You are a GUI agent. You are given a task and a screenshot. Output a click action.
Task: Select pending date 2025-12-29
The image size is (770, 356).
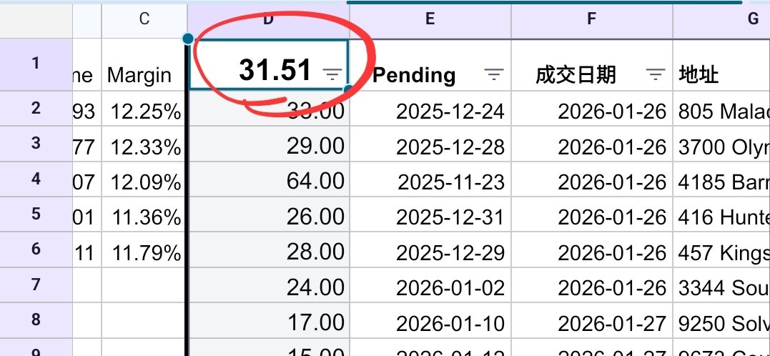430,249
